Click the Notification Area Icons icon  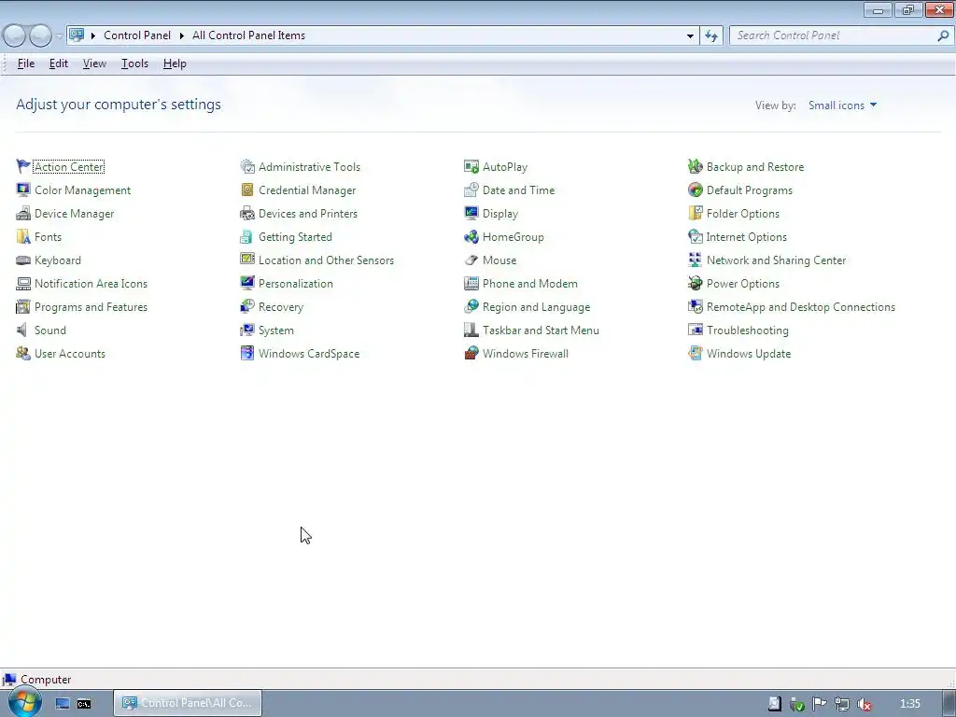tap(23, 284)
